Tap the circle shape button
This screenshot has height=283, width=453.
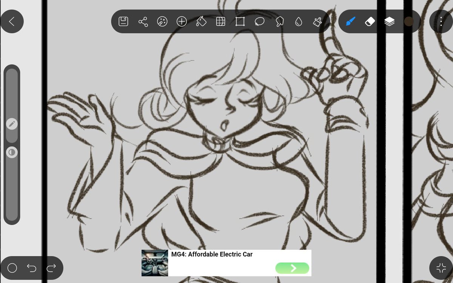[x=12, y=268]
